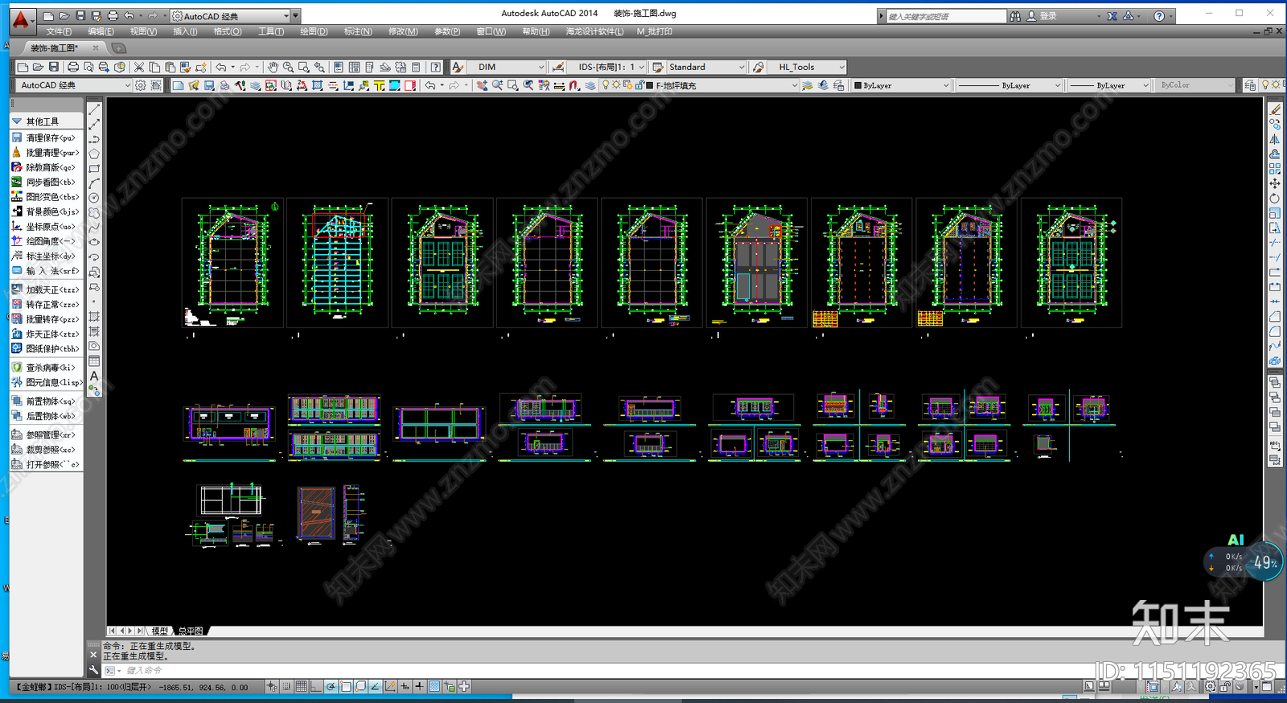Click the Save icon in the quick access toolbar
Image resolution: width=1287 pixels, height=703 pixels.
click(80, 15)
